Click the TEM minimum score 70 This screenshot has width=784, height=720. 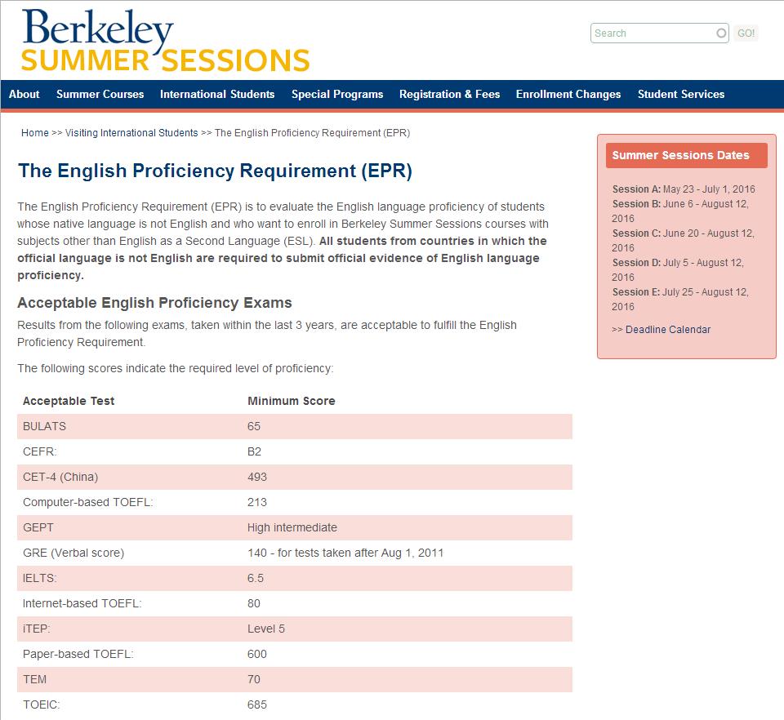point(254,679)
